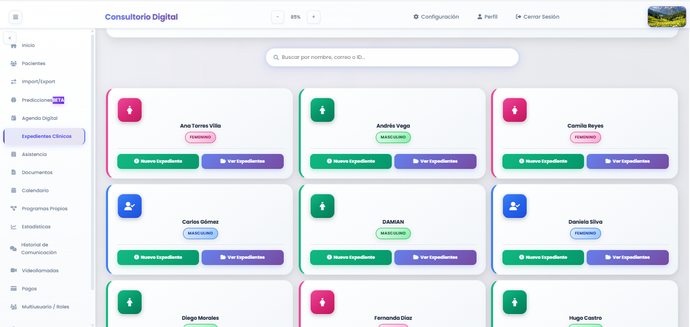
Task: Click the FEMENINO badge under Ana Torres Villa
Action: pyautogui.click(x=201, y=137)
